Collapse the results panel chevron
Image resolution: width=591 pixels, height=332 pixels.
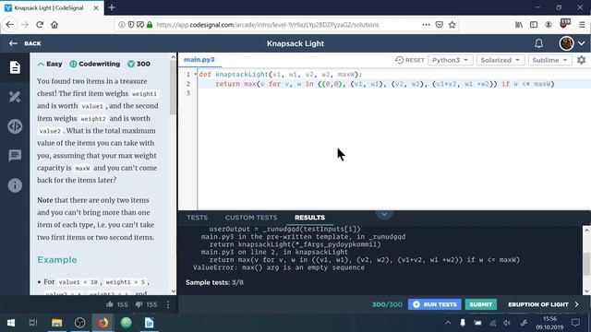click(x=384, y=214)
